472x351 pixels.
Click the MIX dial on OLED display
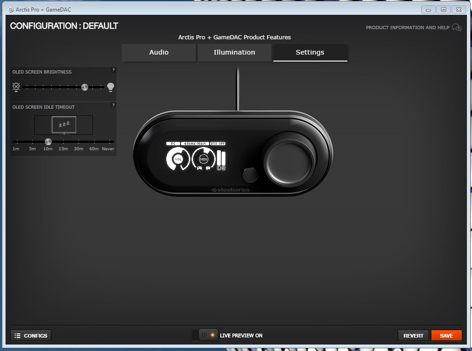pos(204,159)
